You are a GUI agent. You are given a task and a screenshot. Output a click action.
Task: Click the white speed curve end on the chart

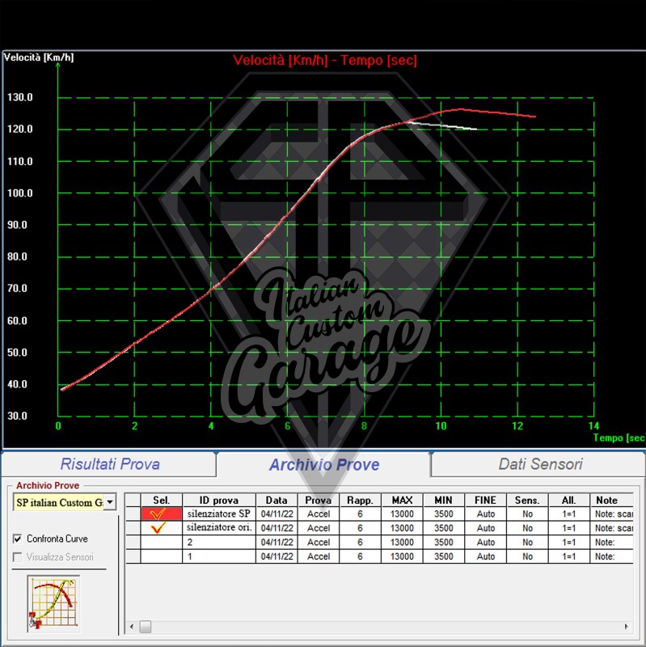pyautogui.click(x=475, y=129)
